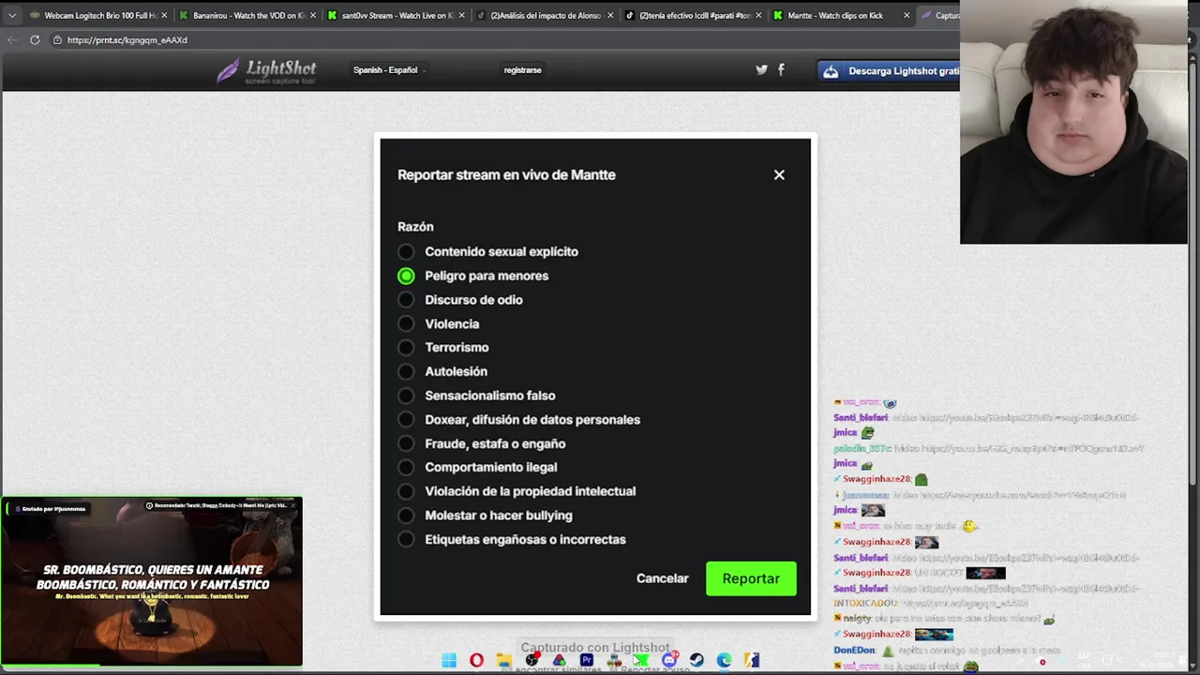Switch to Análisis del impacto de Alonso tab
Screen dimensions: 1200x675
[x=545, y=15]
